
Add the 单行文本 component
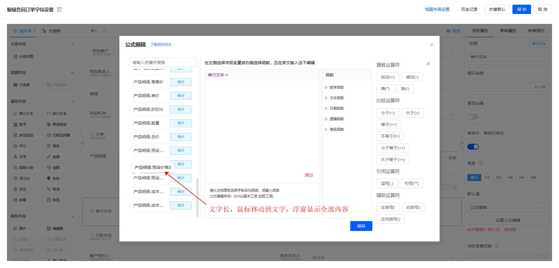[x=26, y=113]
